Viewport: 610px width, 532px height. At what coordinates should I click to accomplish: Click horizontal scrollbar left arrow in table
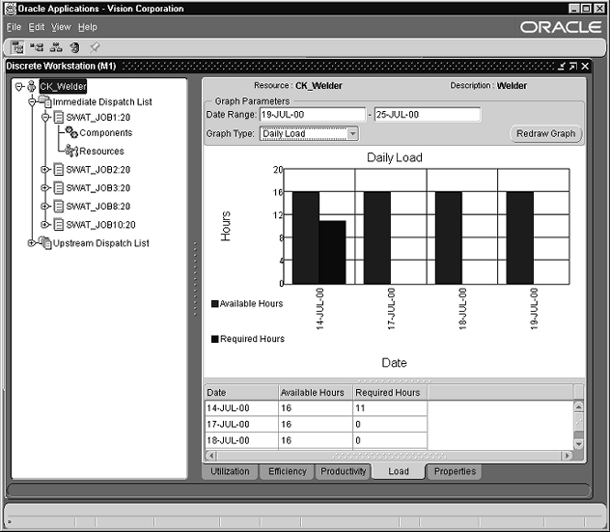click(x=211, y=456)
